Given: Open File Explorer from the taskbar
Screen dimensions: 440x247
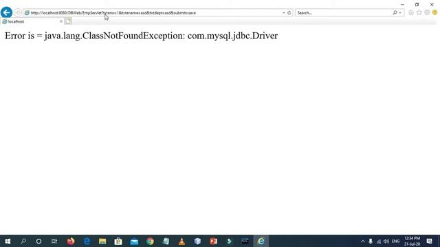Looking at the screenshot, I should coord(102,241).
